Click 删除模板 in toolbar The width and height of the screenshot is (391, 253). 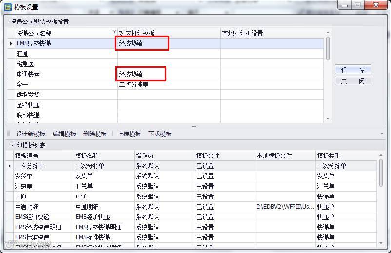[x=95, y=134]
